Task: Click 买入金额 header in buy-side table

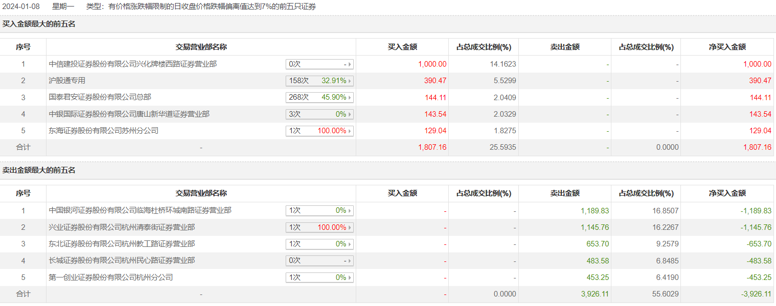Action: point(402,47)
